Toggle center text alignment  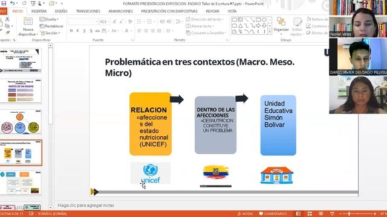tap(146, 31)
